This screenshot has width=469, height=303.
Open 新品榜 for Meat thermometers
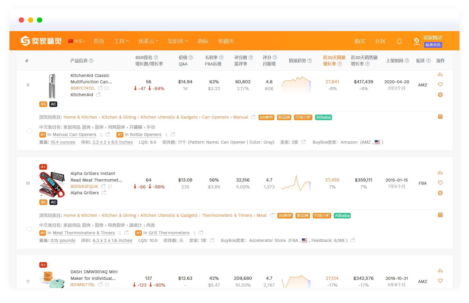coord(303,216)
